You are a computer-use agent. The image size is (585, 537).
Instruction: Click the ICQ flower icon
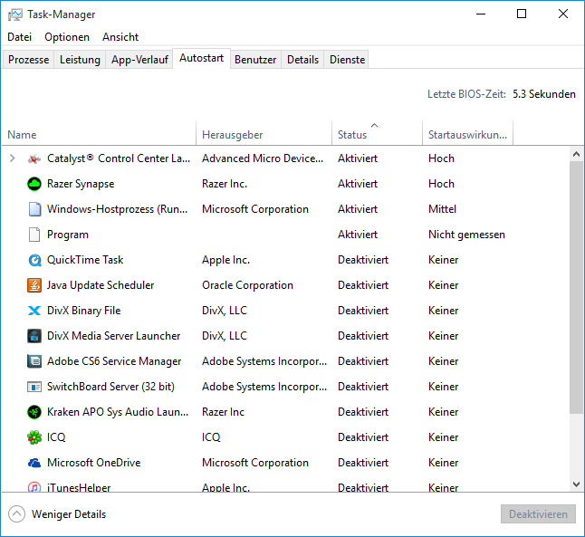[x=34, y=437]
